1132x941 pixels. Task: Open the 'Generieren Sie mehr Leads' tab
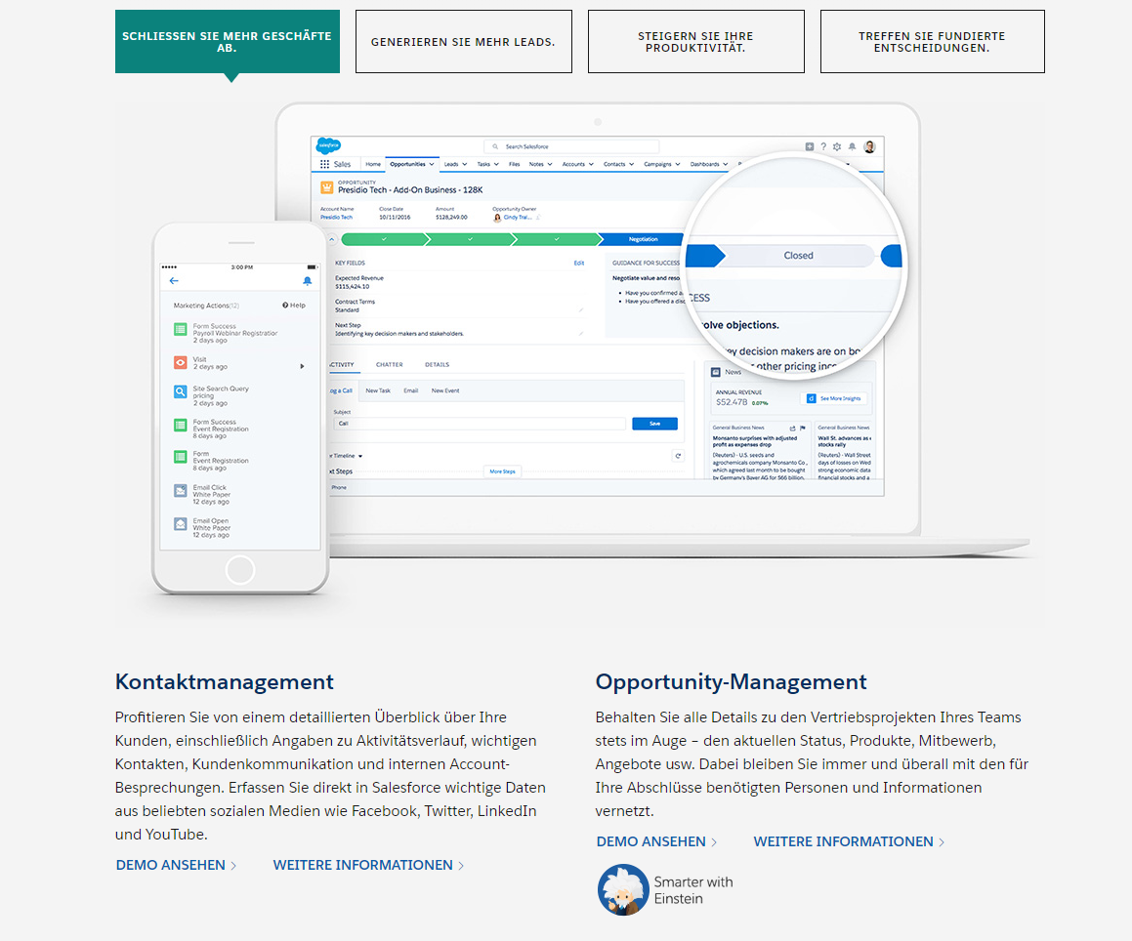point(464,42)
